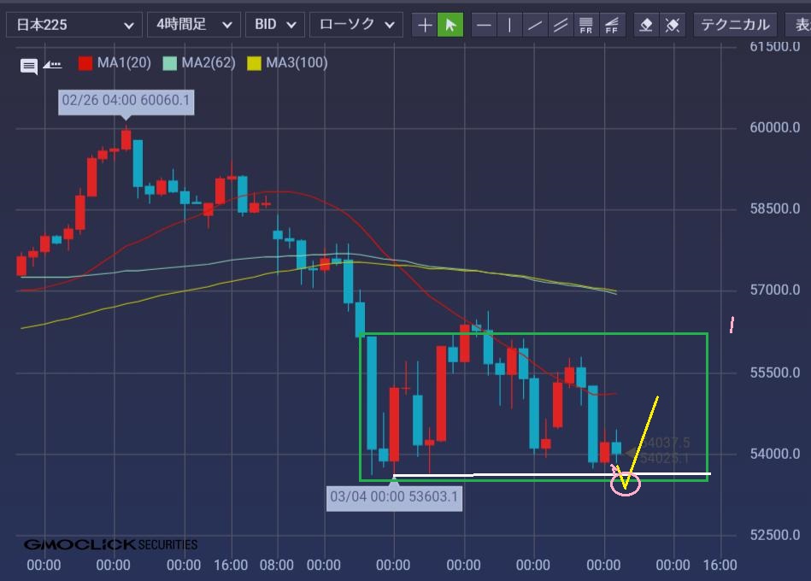Expand the 4時間足 timeframe dropdown
The image size is (811, 581).
click(x=193, y=25)
